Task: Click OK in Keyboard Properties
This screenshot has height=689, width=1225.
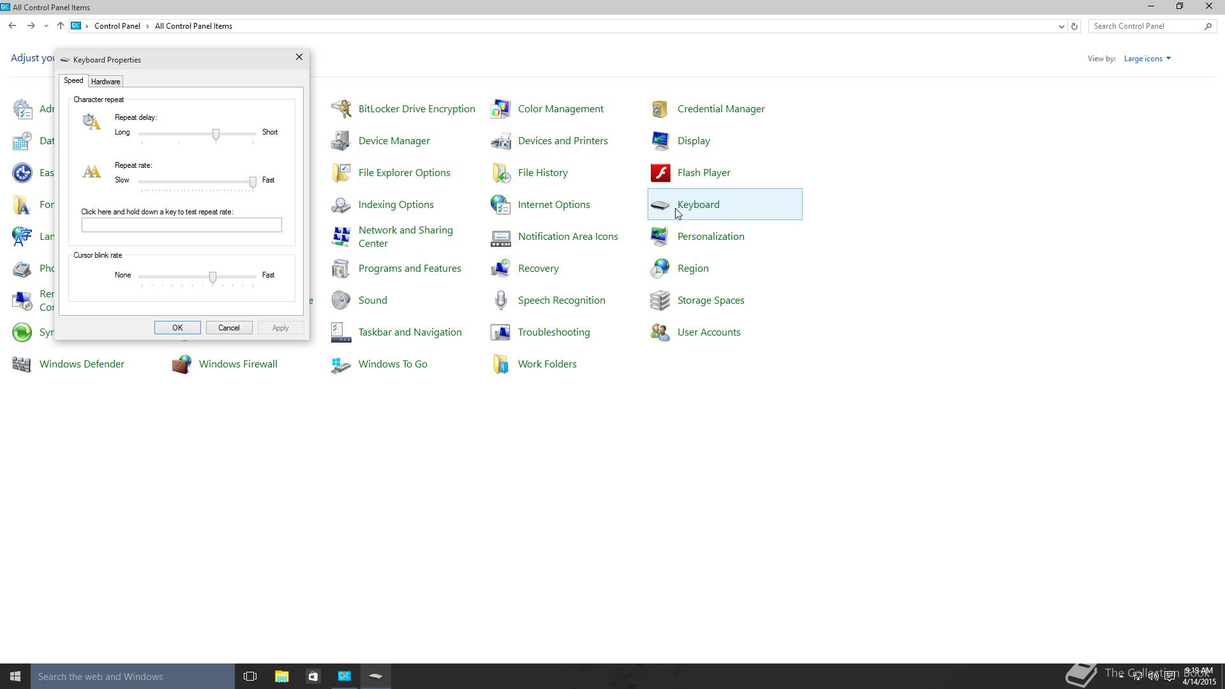Action: [177, 328]
